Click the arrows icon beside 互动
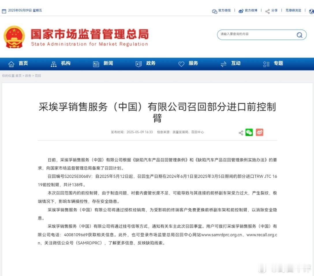The image size is (314, 276). [223, 64]
